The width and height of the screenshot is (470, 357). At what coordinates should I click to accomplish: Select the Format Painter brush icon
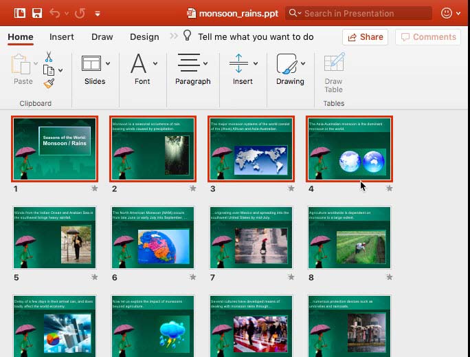(49, 83)
